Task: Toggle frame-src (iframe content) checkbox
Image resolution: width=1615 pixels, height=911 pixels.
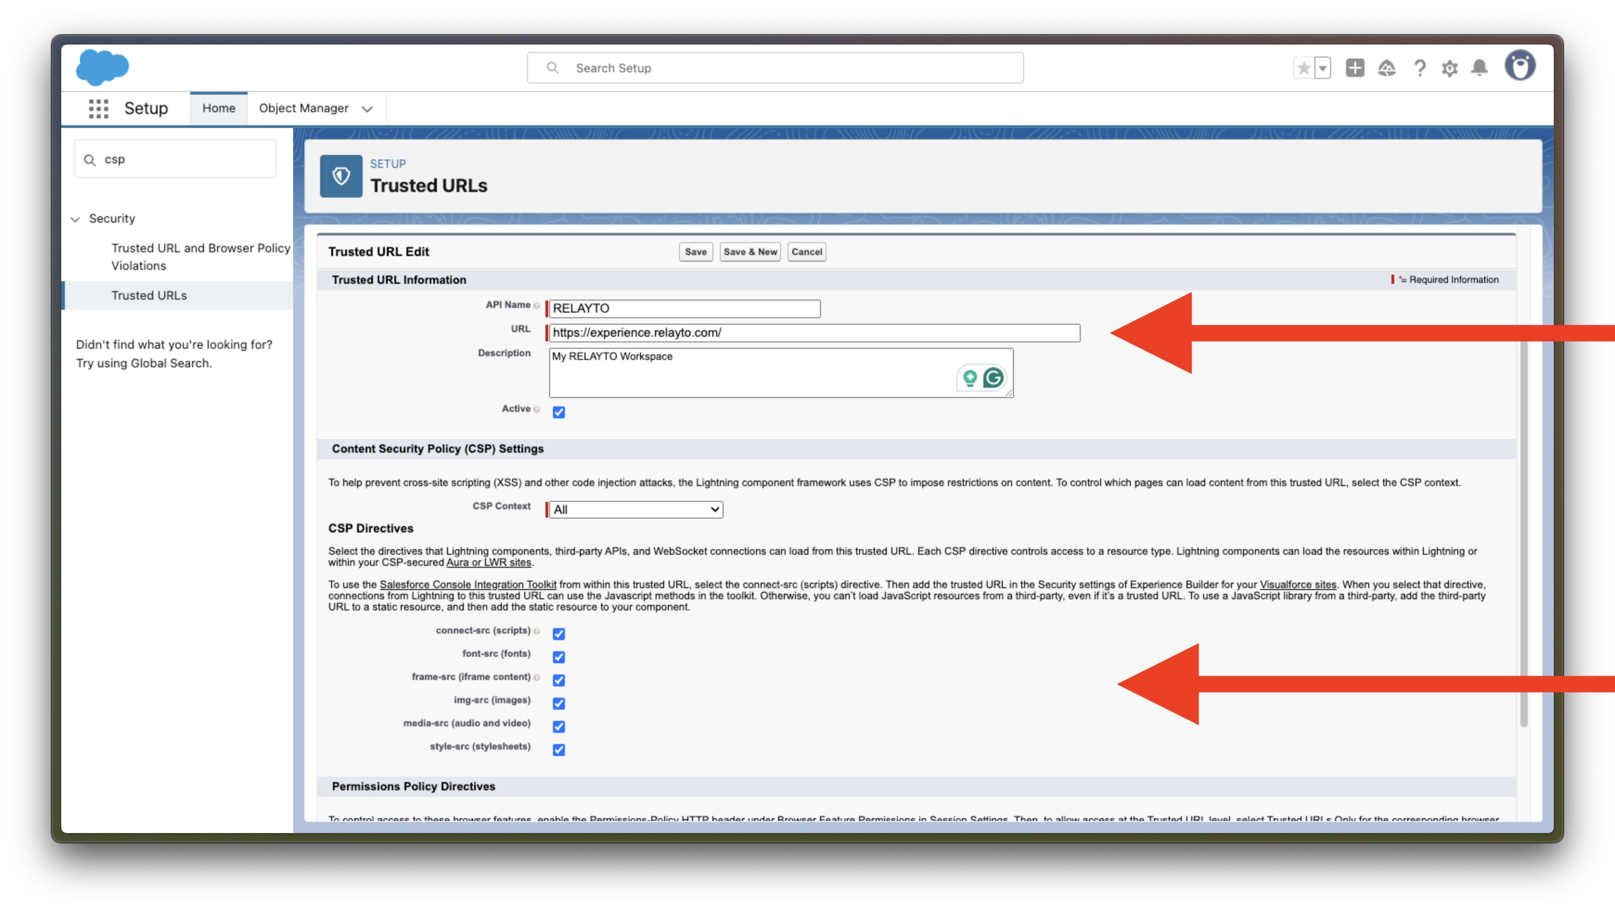Action: pos(558,680)
